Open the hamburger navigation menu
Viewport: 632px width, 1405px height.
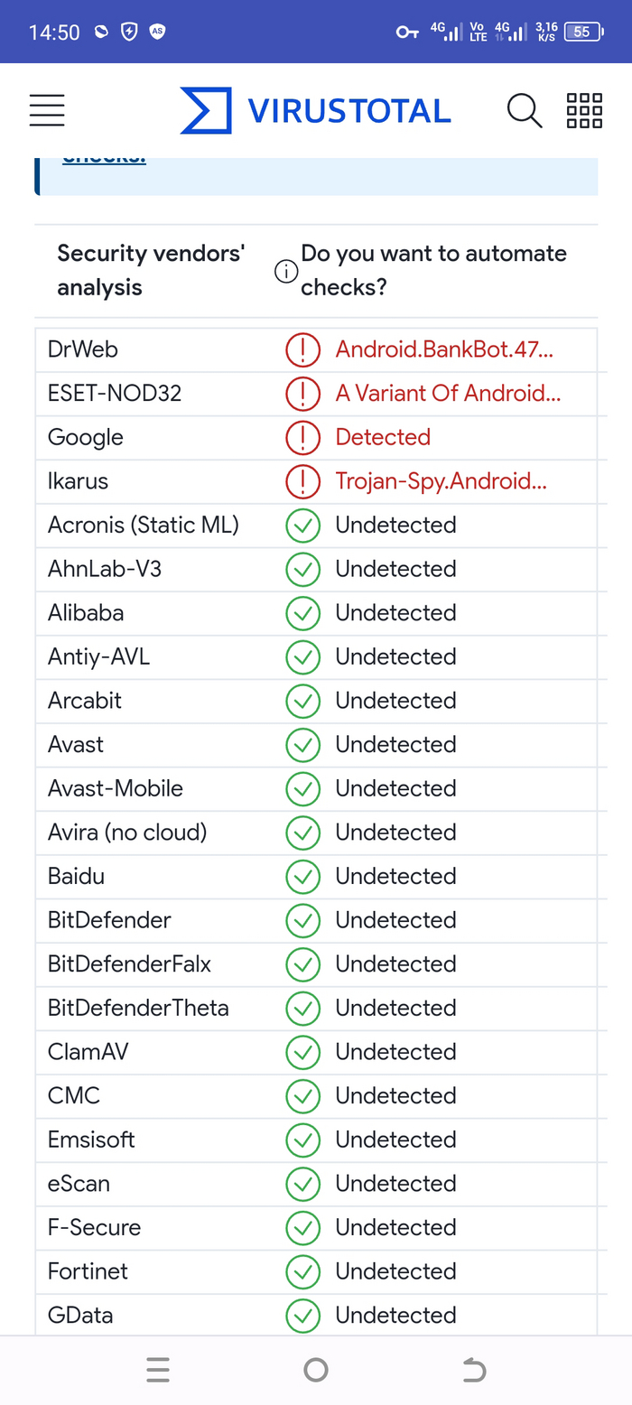pos(47,110)
